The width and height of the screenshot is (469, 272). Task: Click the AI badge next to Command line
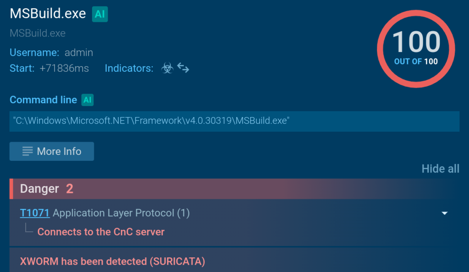87,100
